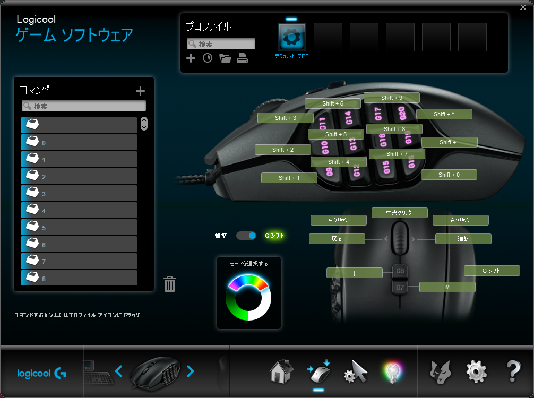
Task: Click the trash can delete icon
Action: tap(170, 284)
